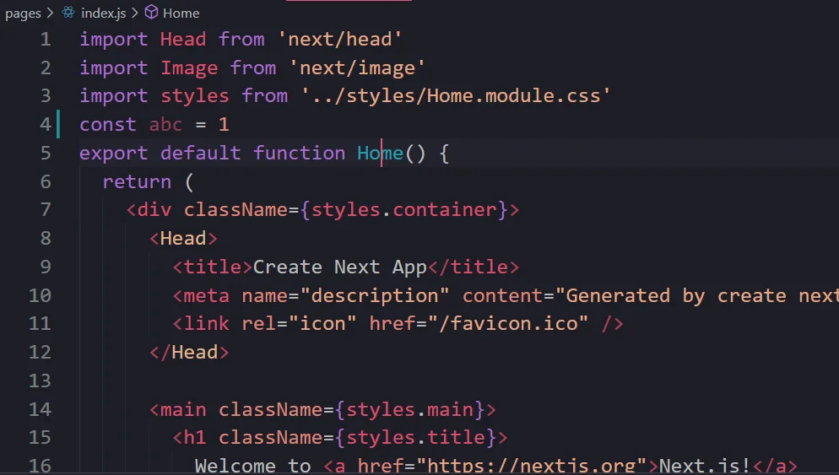Click the "description" attribute value on line 10
This screenshot has height=475, width=839.
tap(375, 295)
